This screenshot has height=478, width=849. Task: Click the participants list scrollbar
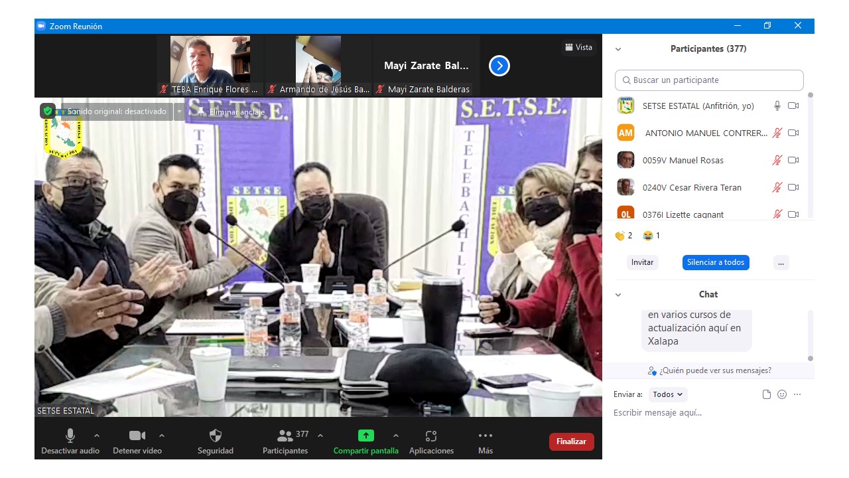click(x=810, y=153)
